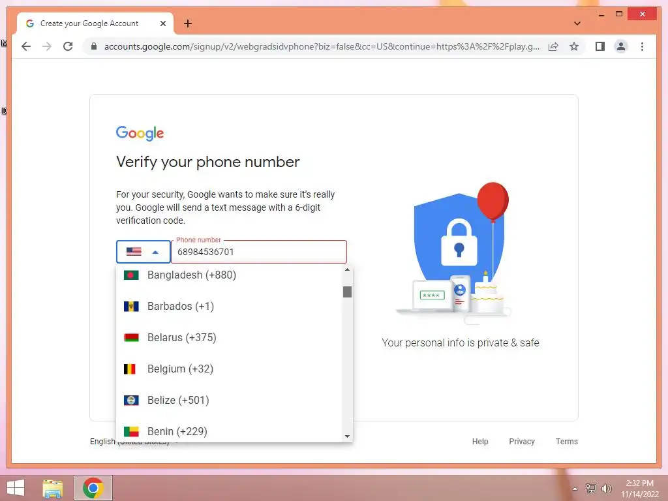Viewport: 668px width, 501px height.
Task: Open the share page icon
Action: [x=553, y=46]
